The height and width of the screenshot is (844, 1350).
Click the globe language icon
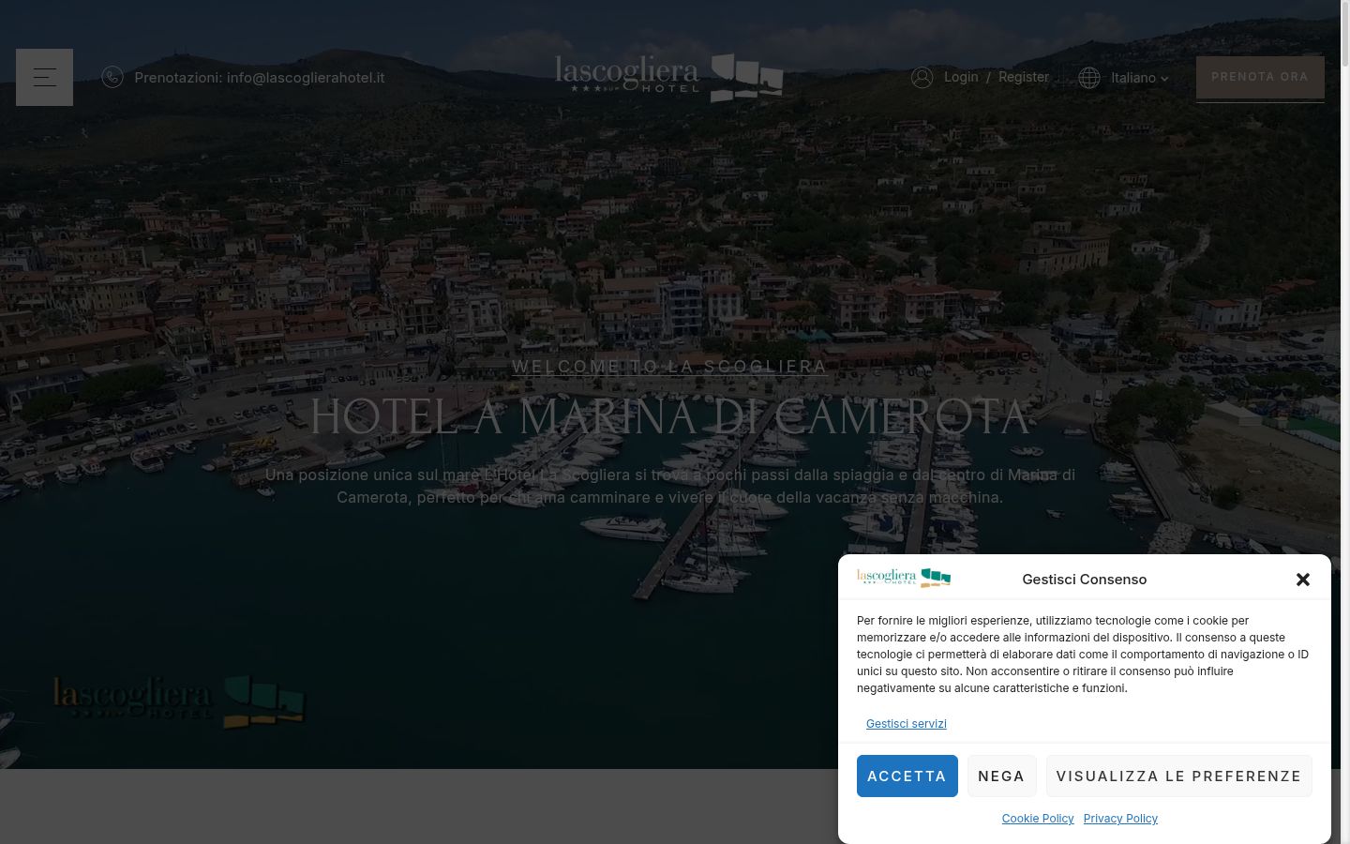click(1089, 78)
